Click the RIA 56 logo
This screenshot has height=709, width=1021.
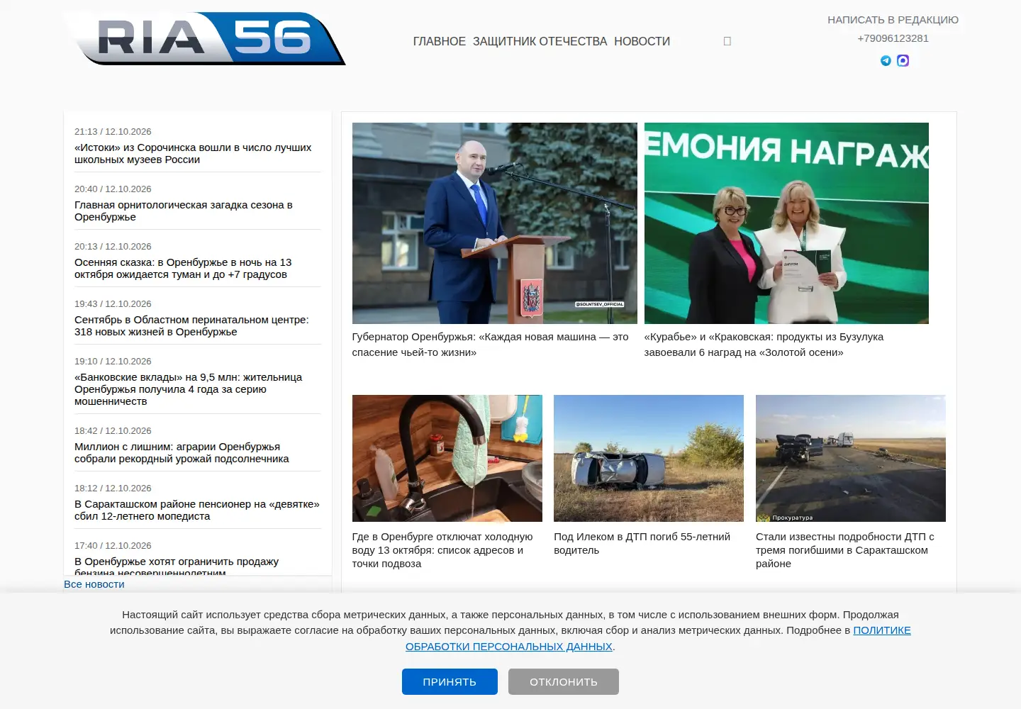click(204, 38)
